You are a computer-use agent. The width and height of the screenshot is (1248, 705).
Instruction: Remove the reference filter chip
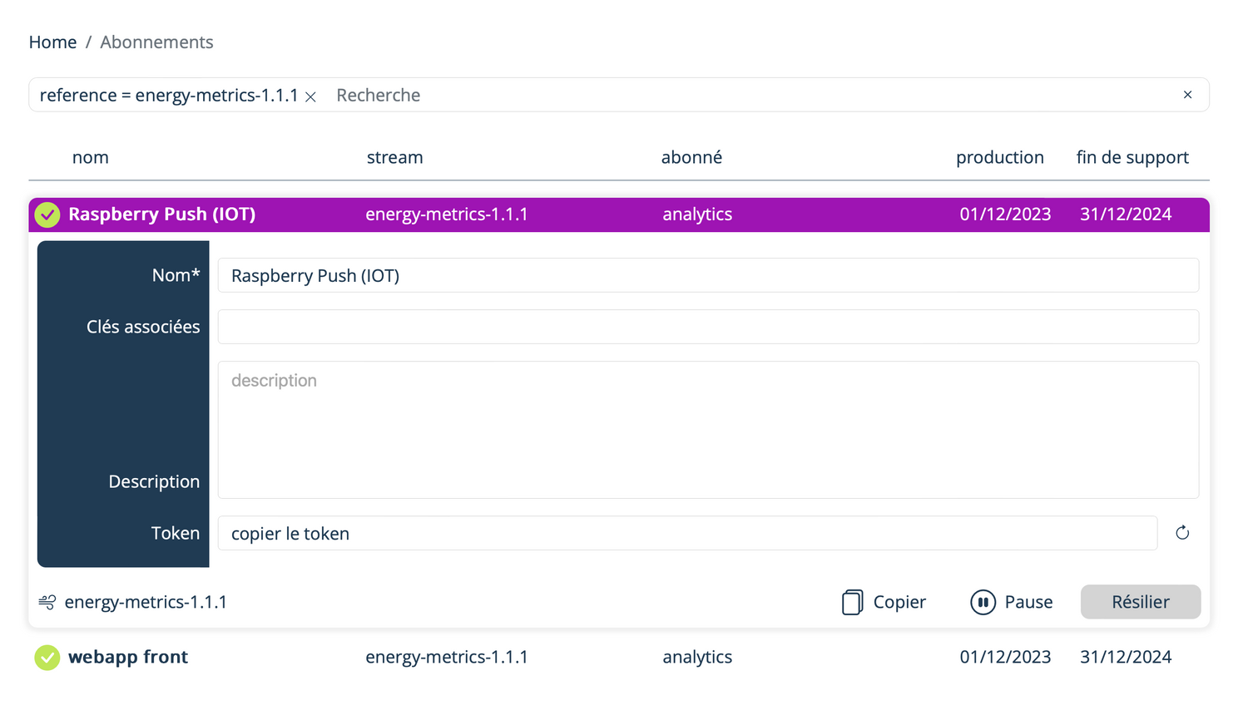pos(310,96)
